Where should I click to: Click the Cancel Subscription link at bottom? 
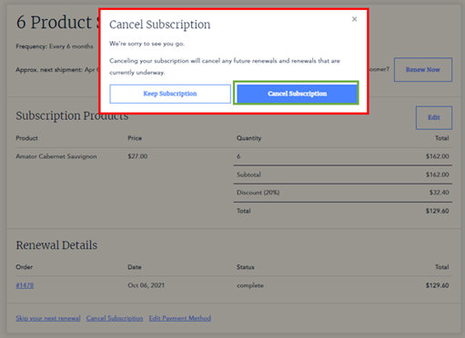115,318
